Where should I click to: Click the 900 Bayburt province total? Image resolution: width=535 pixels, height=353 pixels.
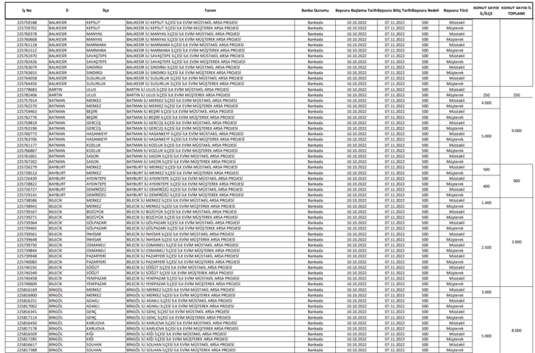[517, 181]
